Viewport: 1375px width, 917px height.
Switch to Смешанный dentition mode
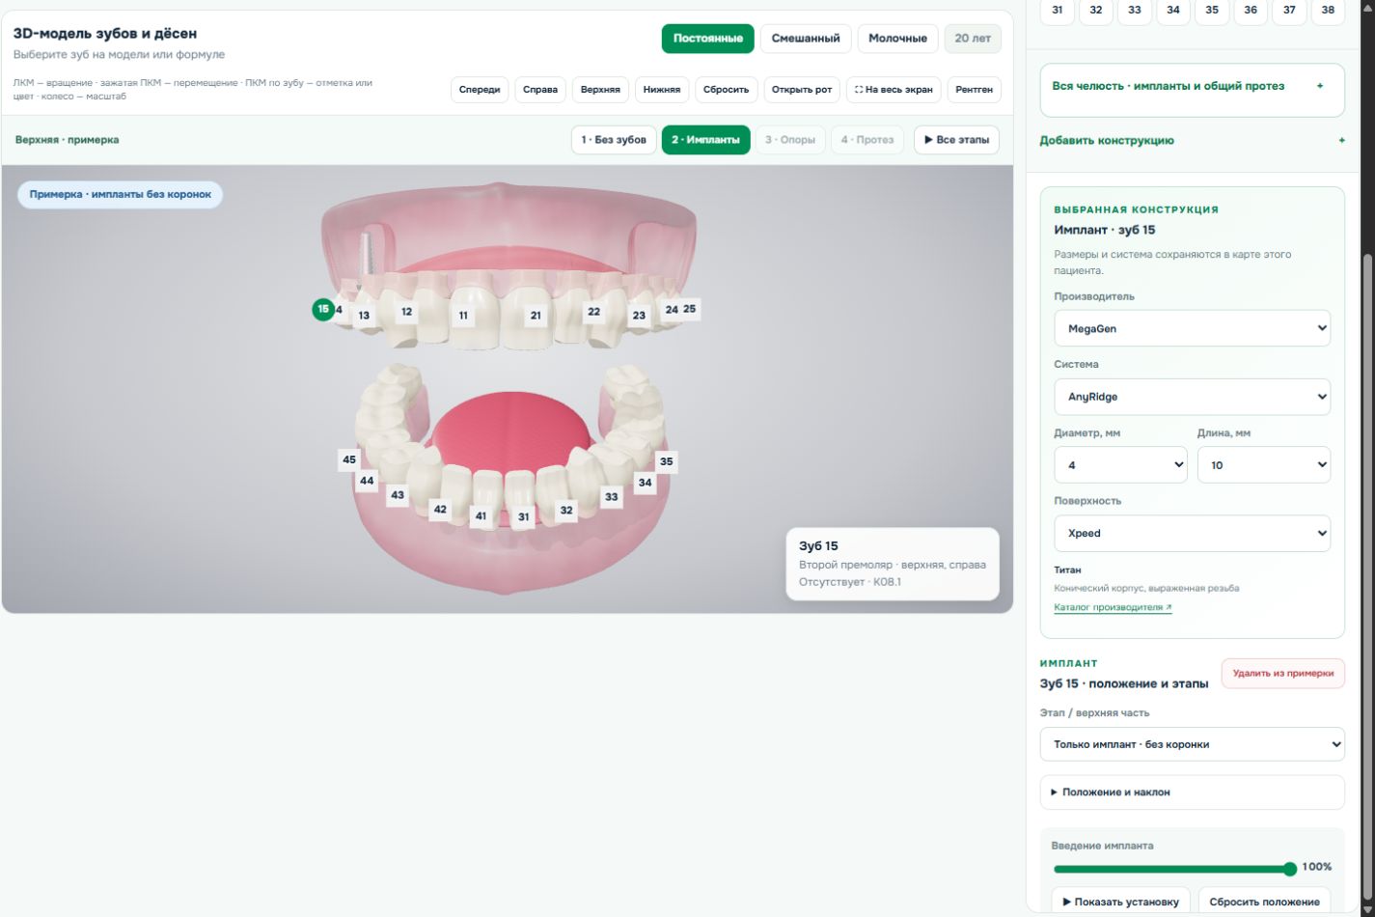tap(806, 39)
